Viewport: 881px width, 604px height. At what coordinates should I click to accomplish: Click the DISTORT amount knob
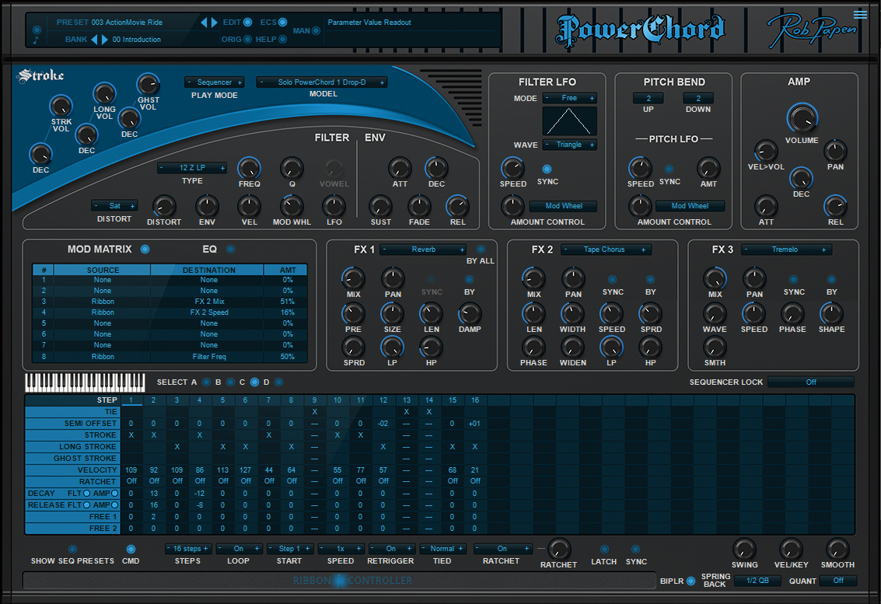pyautogui.click(x=164, y=207)
